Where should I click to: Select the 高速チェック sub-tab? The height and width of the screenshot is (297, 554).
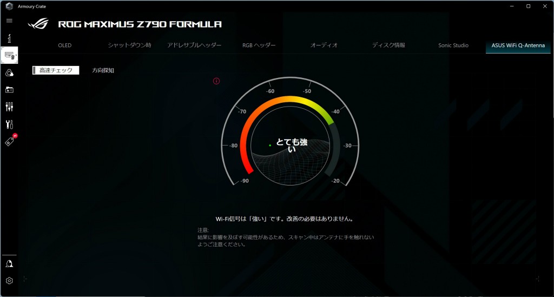coord(56,70)
